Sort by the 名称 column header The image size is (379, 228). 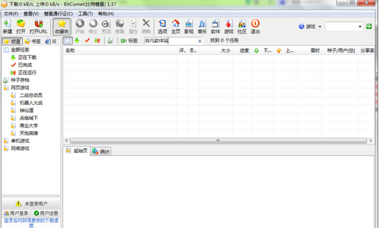click(x=120, y=51)
